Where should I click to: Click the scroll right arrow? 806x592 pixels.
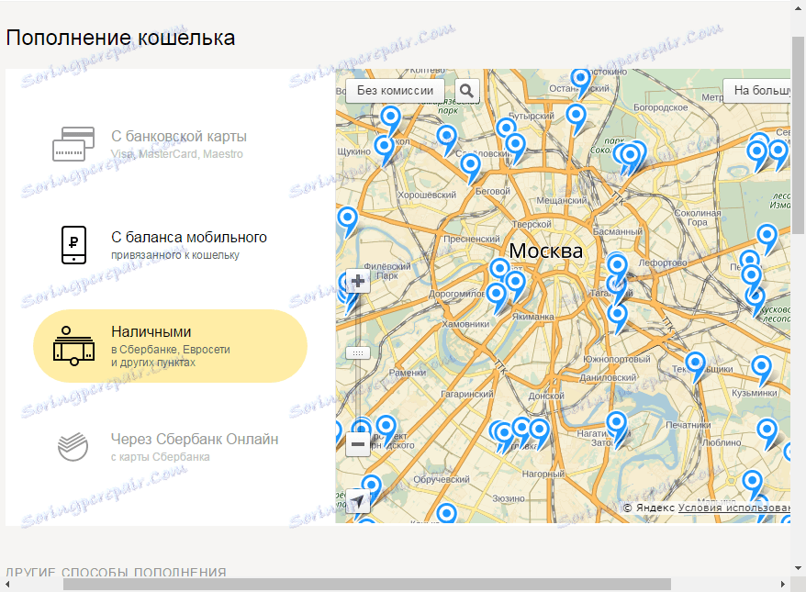coord(783,585)
